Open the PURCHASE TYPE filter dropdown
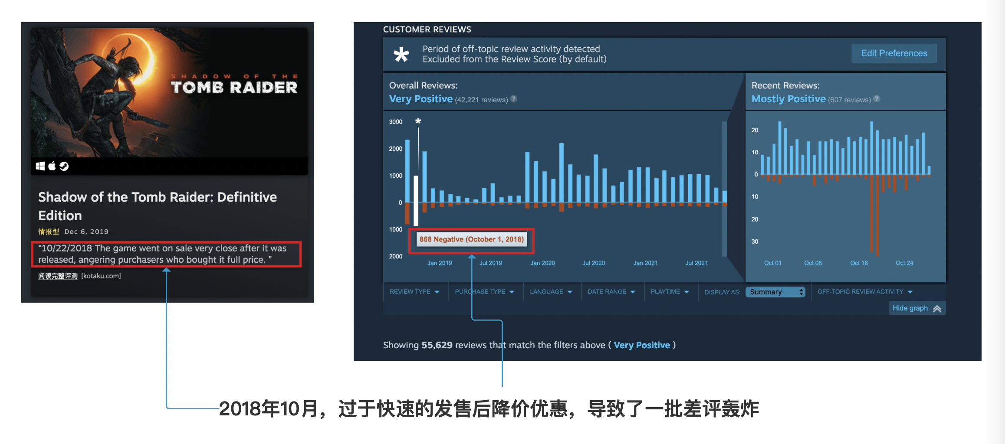The width and height of the screenshot is (1005, 444). coord(484,292)
